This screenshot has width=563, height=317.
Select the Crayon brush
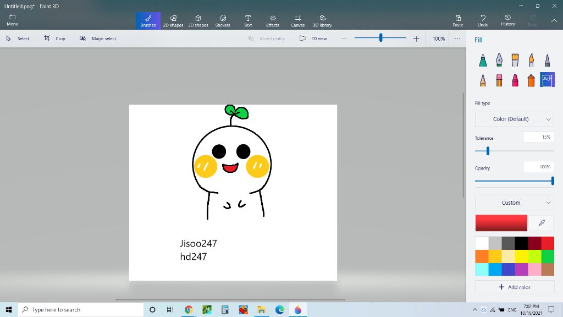click(515, 80)
